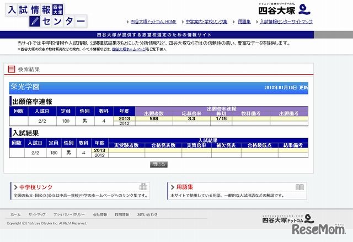Open the 中学校リンク panel heading
Image resolution: width=353 pixels, height=242 pixels.
pos(36,187)
